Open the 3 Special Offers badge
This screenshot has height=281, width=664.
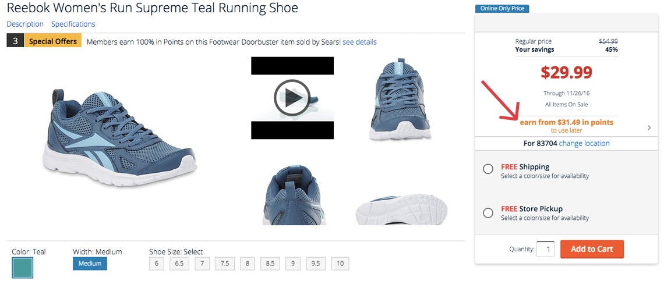pyautogui.click(x=44, y=41)
